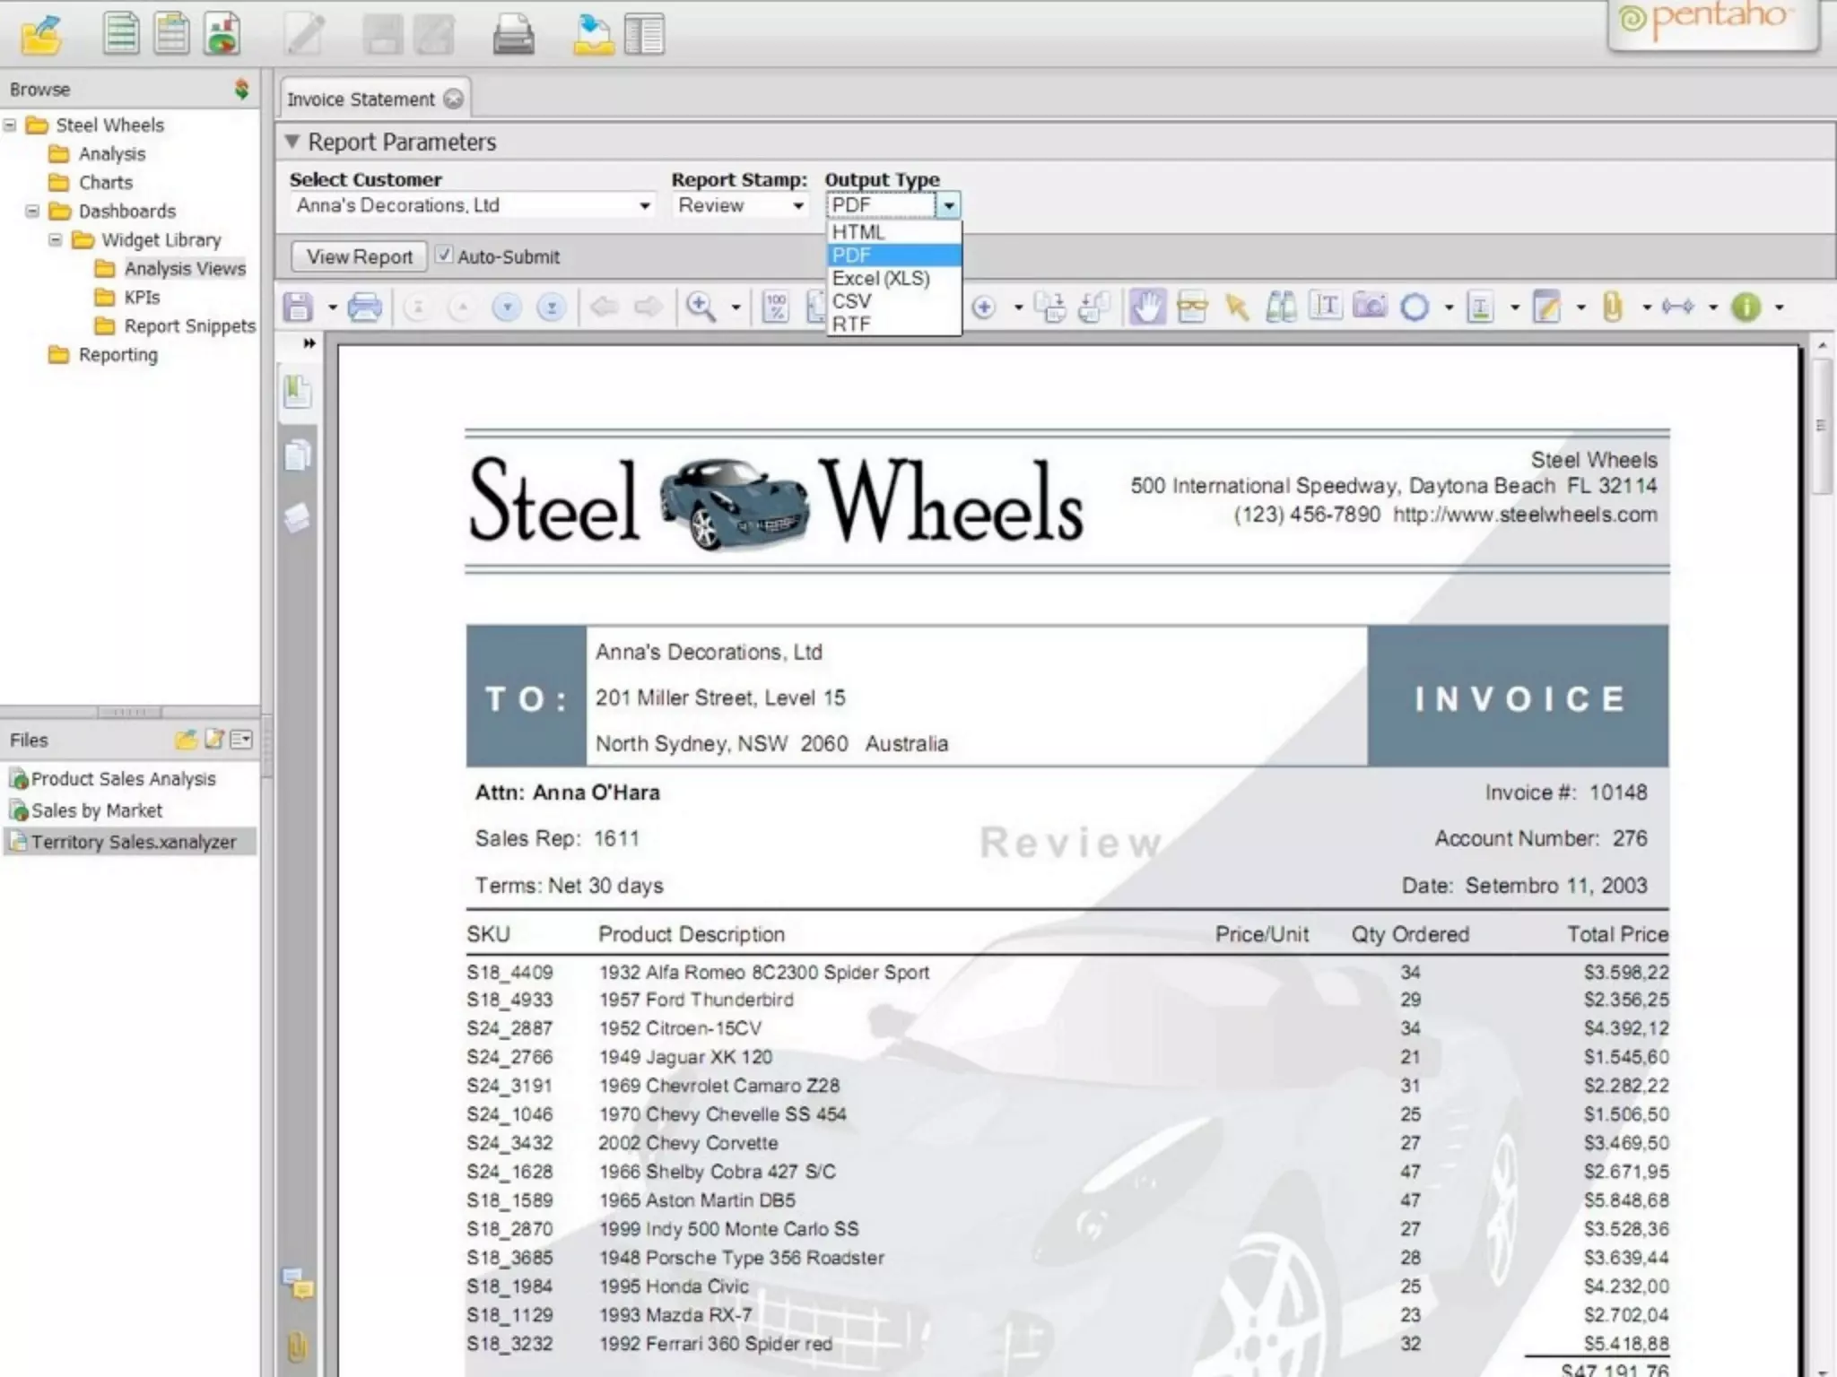
Task: Click the binoculars find icon
Action: [1281, 307]
